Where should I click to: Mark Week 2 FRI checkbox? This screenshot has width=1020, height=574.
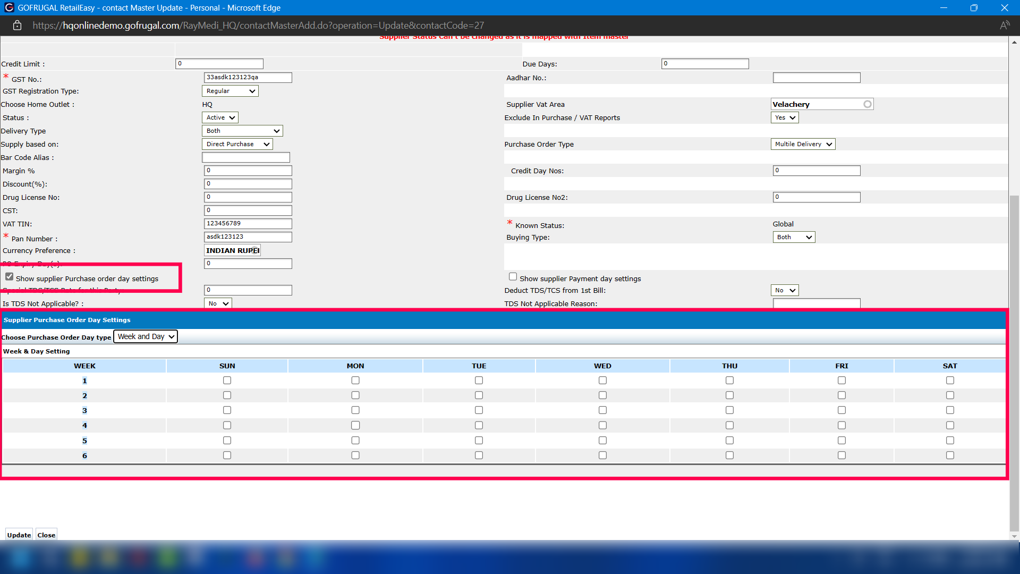click(x=841, y=395)
